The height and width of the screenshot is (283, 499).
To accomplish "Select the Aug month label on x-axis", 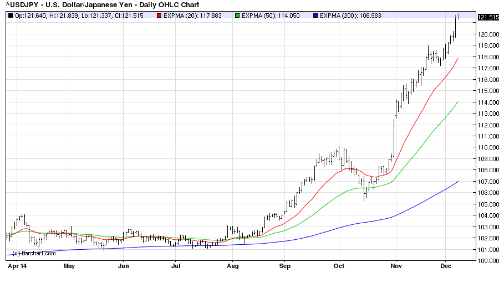I will pyautogui.click(x=232, y=266).
